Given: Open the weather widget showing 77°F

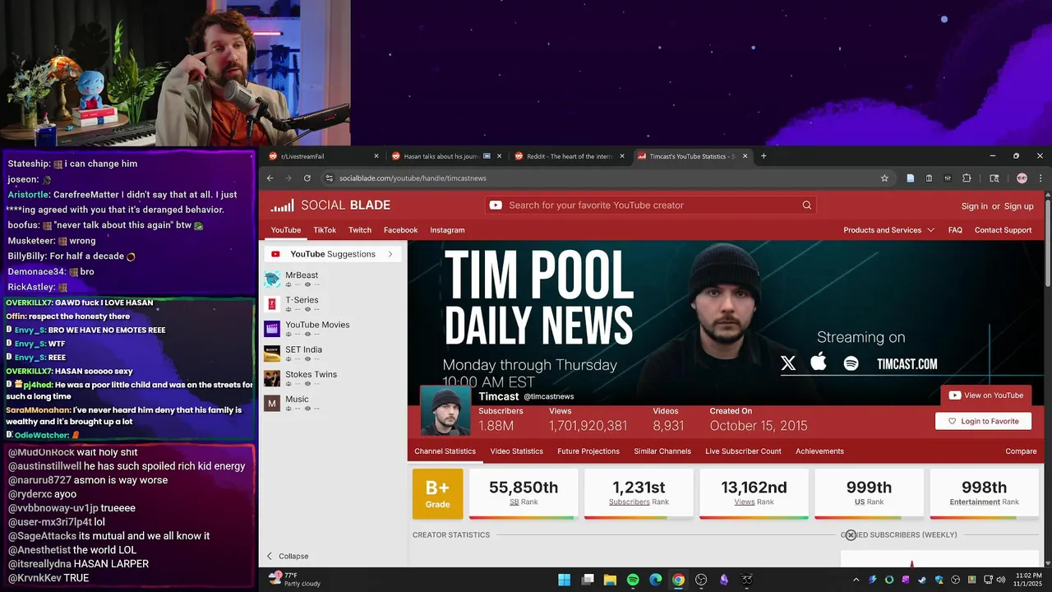Looking at the screenshot, I should point(296,580).
